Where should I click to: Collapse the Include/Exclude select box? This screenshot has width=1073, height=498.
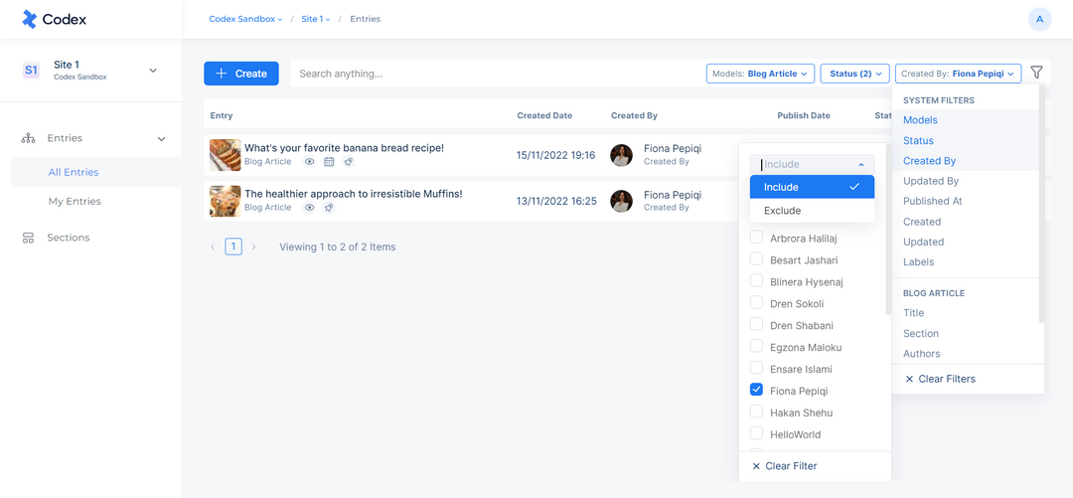tap(813, 164)
